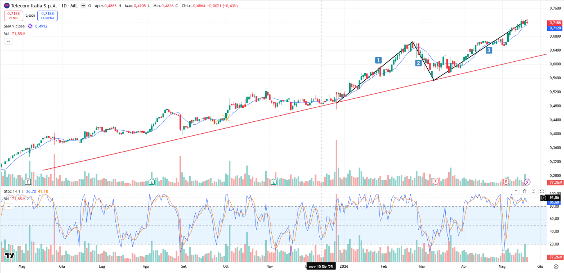Click the 0,7600 price axis label
The height and width of the screenshot is (273, 564).
(555, 8)
